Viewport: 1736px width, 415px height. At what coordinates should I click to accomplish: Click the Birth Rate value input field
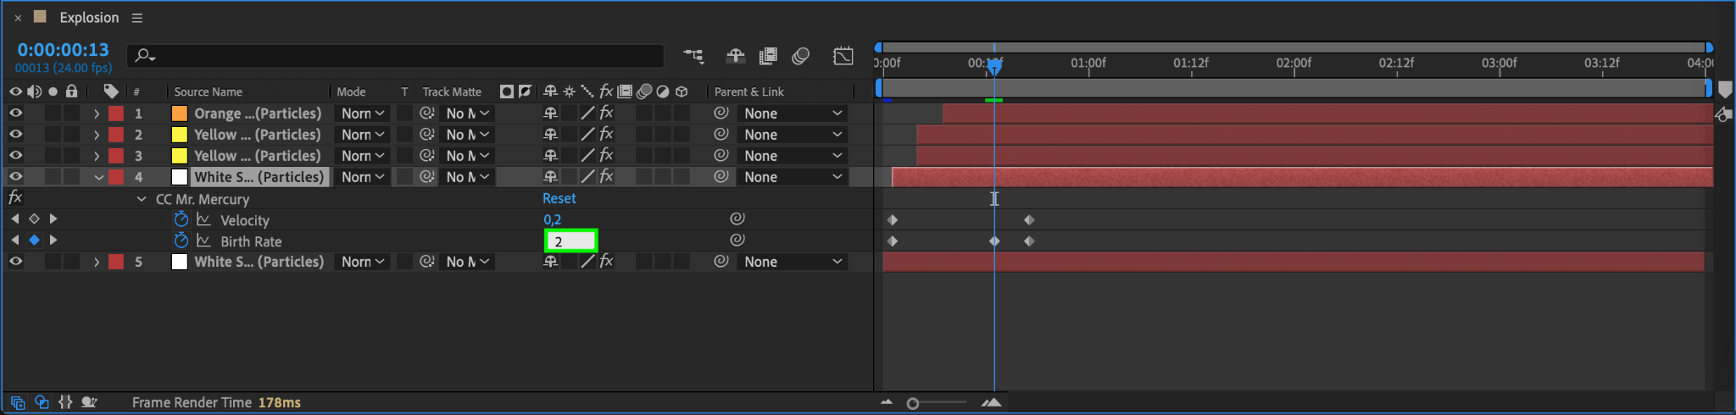click(570, 241)
